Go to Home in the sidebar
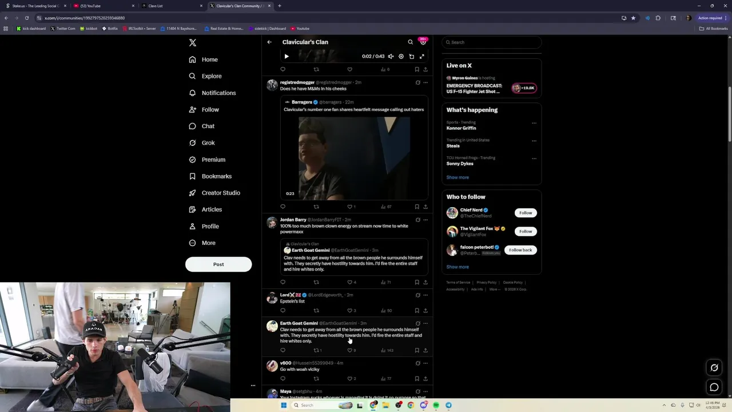Viewport: 732px width, 412px height. tap(204, 60)
